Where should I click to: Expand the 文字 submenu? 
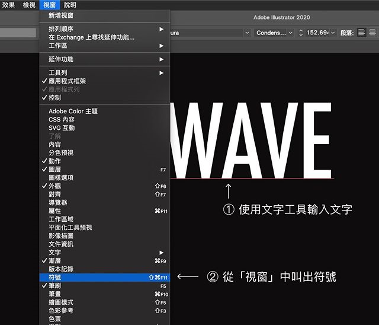click(x=105, y=253)
